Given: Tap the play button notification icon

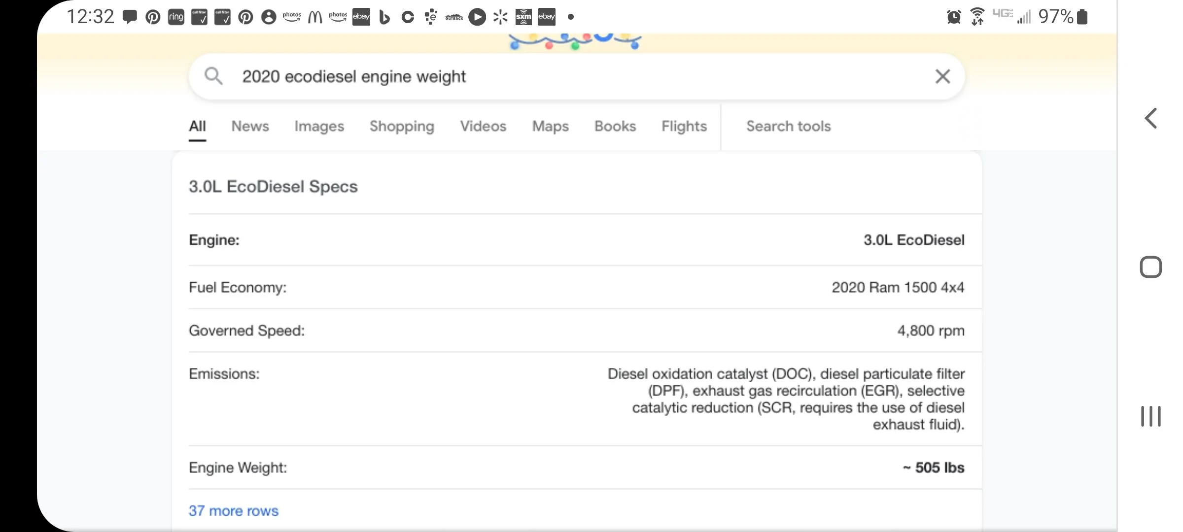Looking at the screenshot, I should coord(477,17).
